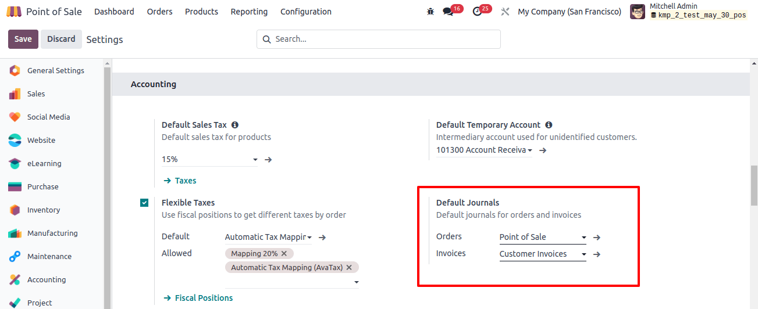Image resolution: width=758 pixels, height=309 pixels.
Task: Expand the Invoices journal dropdown
Action: click(584, 254)
